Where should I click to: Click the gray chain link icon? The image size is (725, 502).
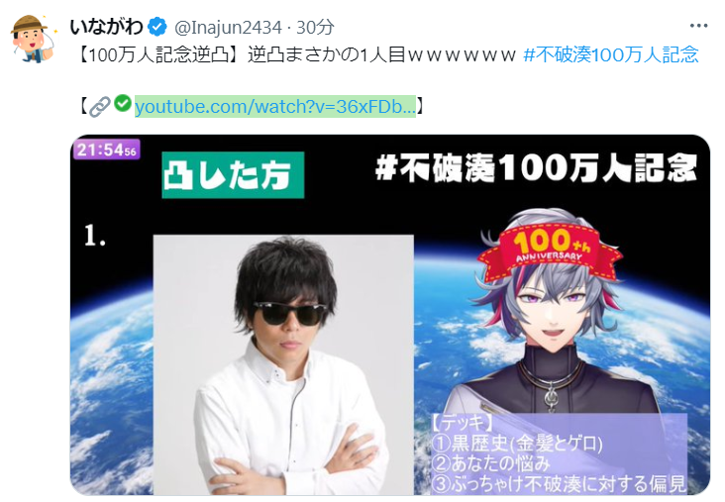tap(100, 107)
